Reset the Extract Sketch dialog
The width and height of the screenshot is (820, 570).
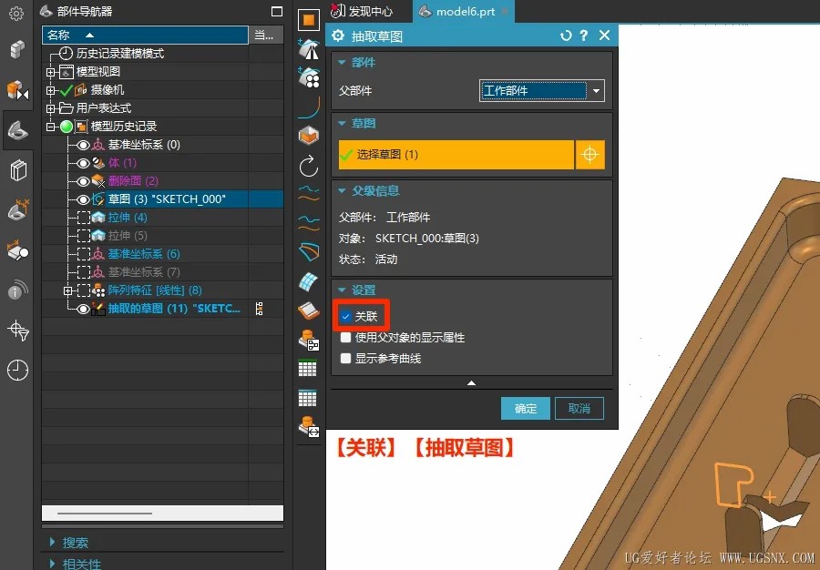(x=566, y=36)
